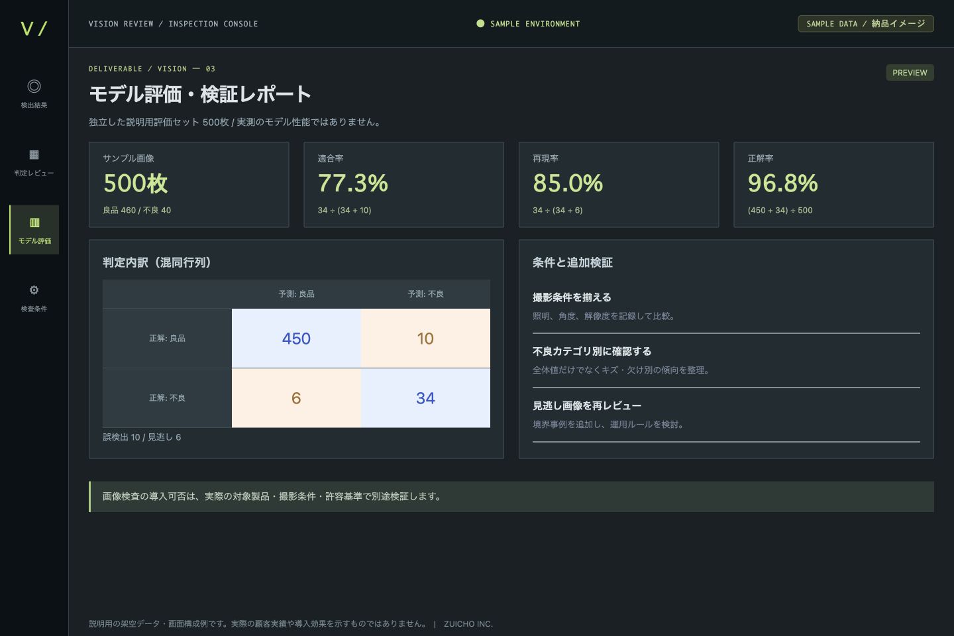Open the 検査条件 gear icon
The image size is (954, 636).
tap(34, 290)
